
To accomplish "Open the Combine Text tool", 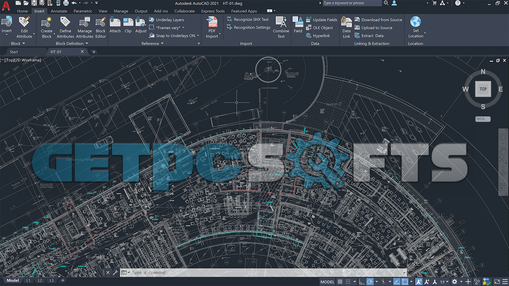I will point(281,27).
